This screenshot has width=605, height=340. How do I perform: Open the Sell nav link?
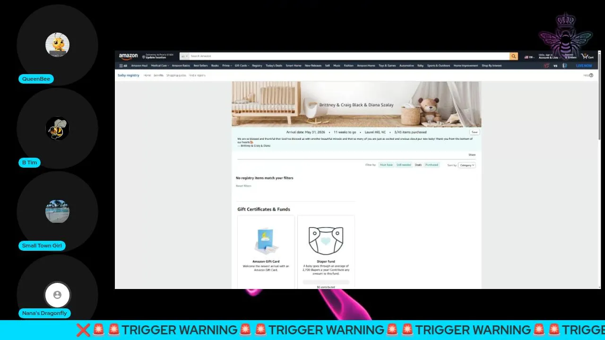tap(327, 66)
